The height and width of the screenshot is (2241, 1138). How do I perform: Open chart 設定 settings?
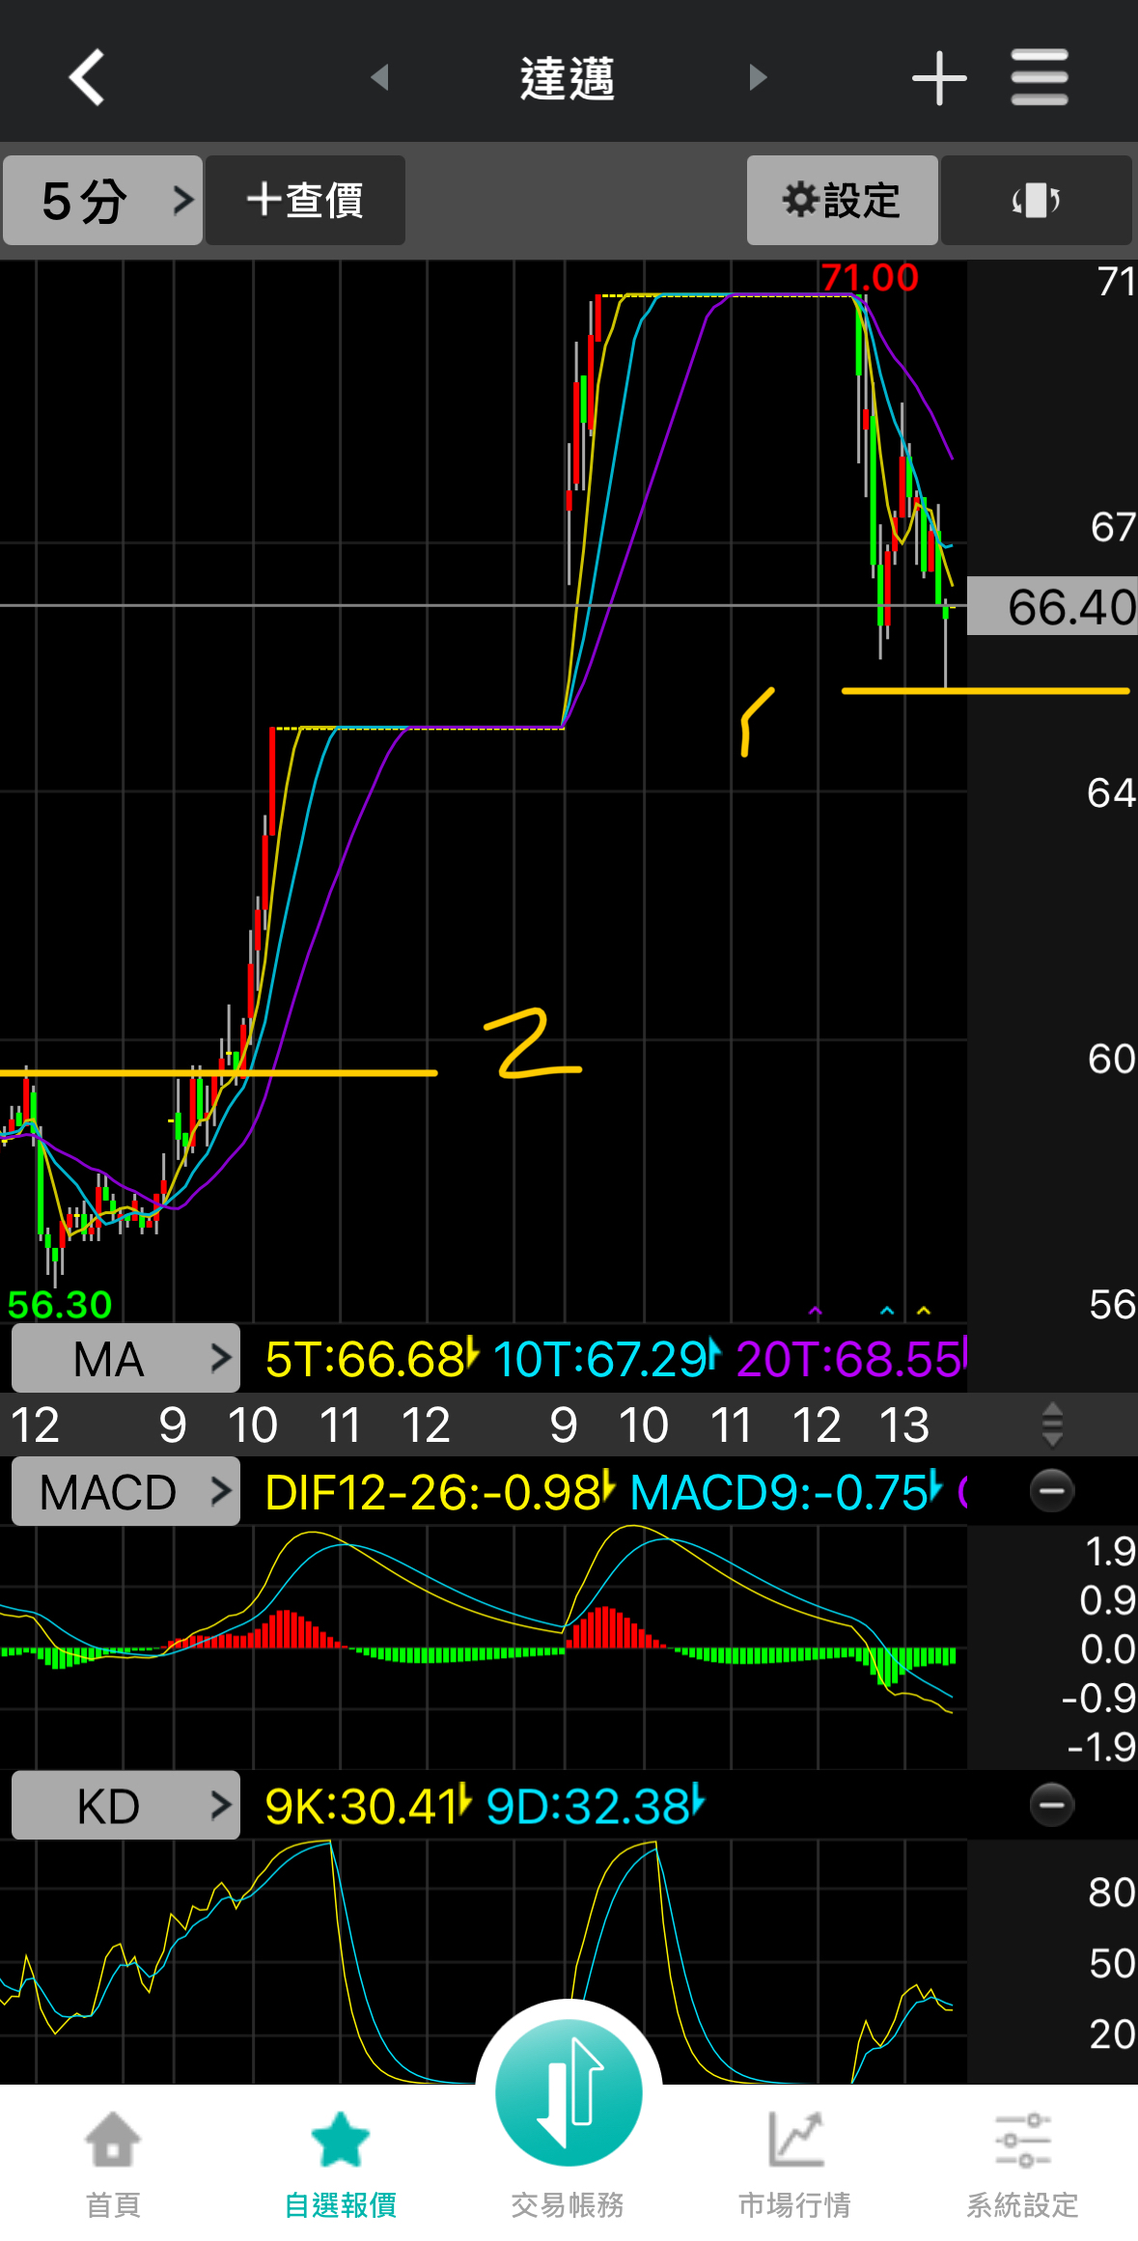pyautogui.click(x=842, y=201)
